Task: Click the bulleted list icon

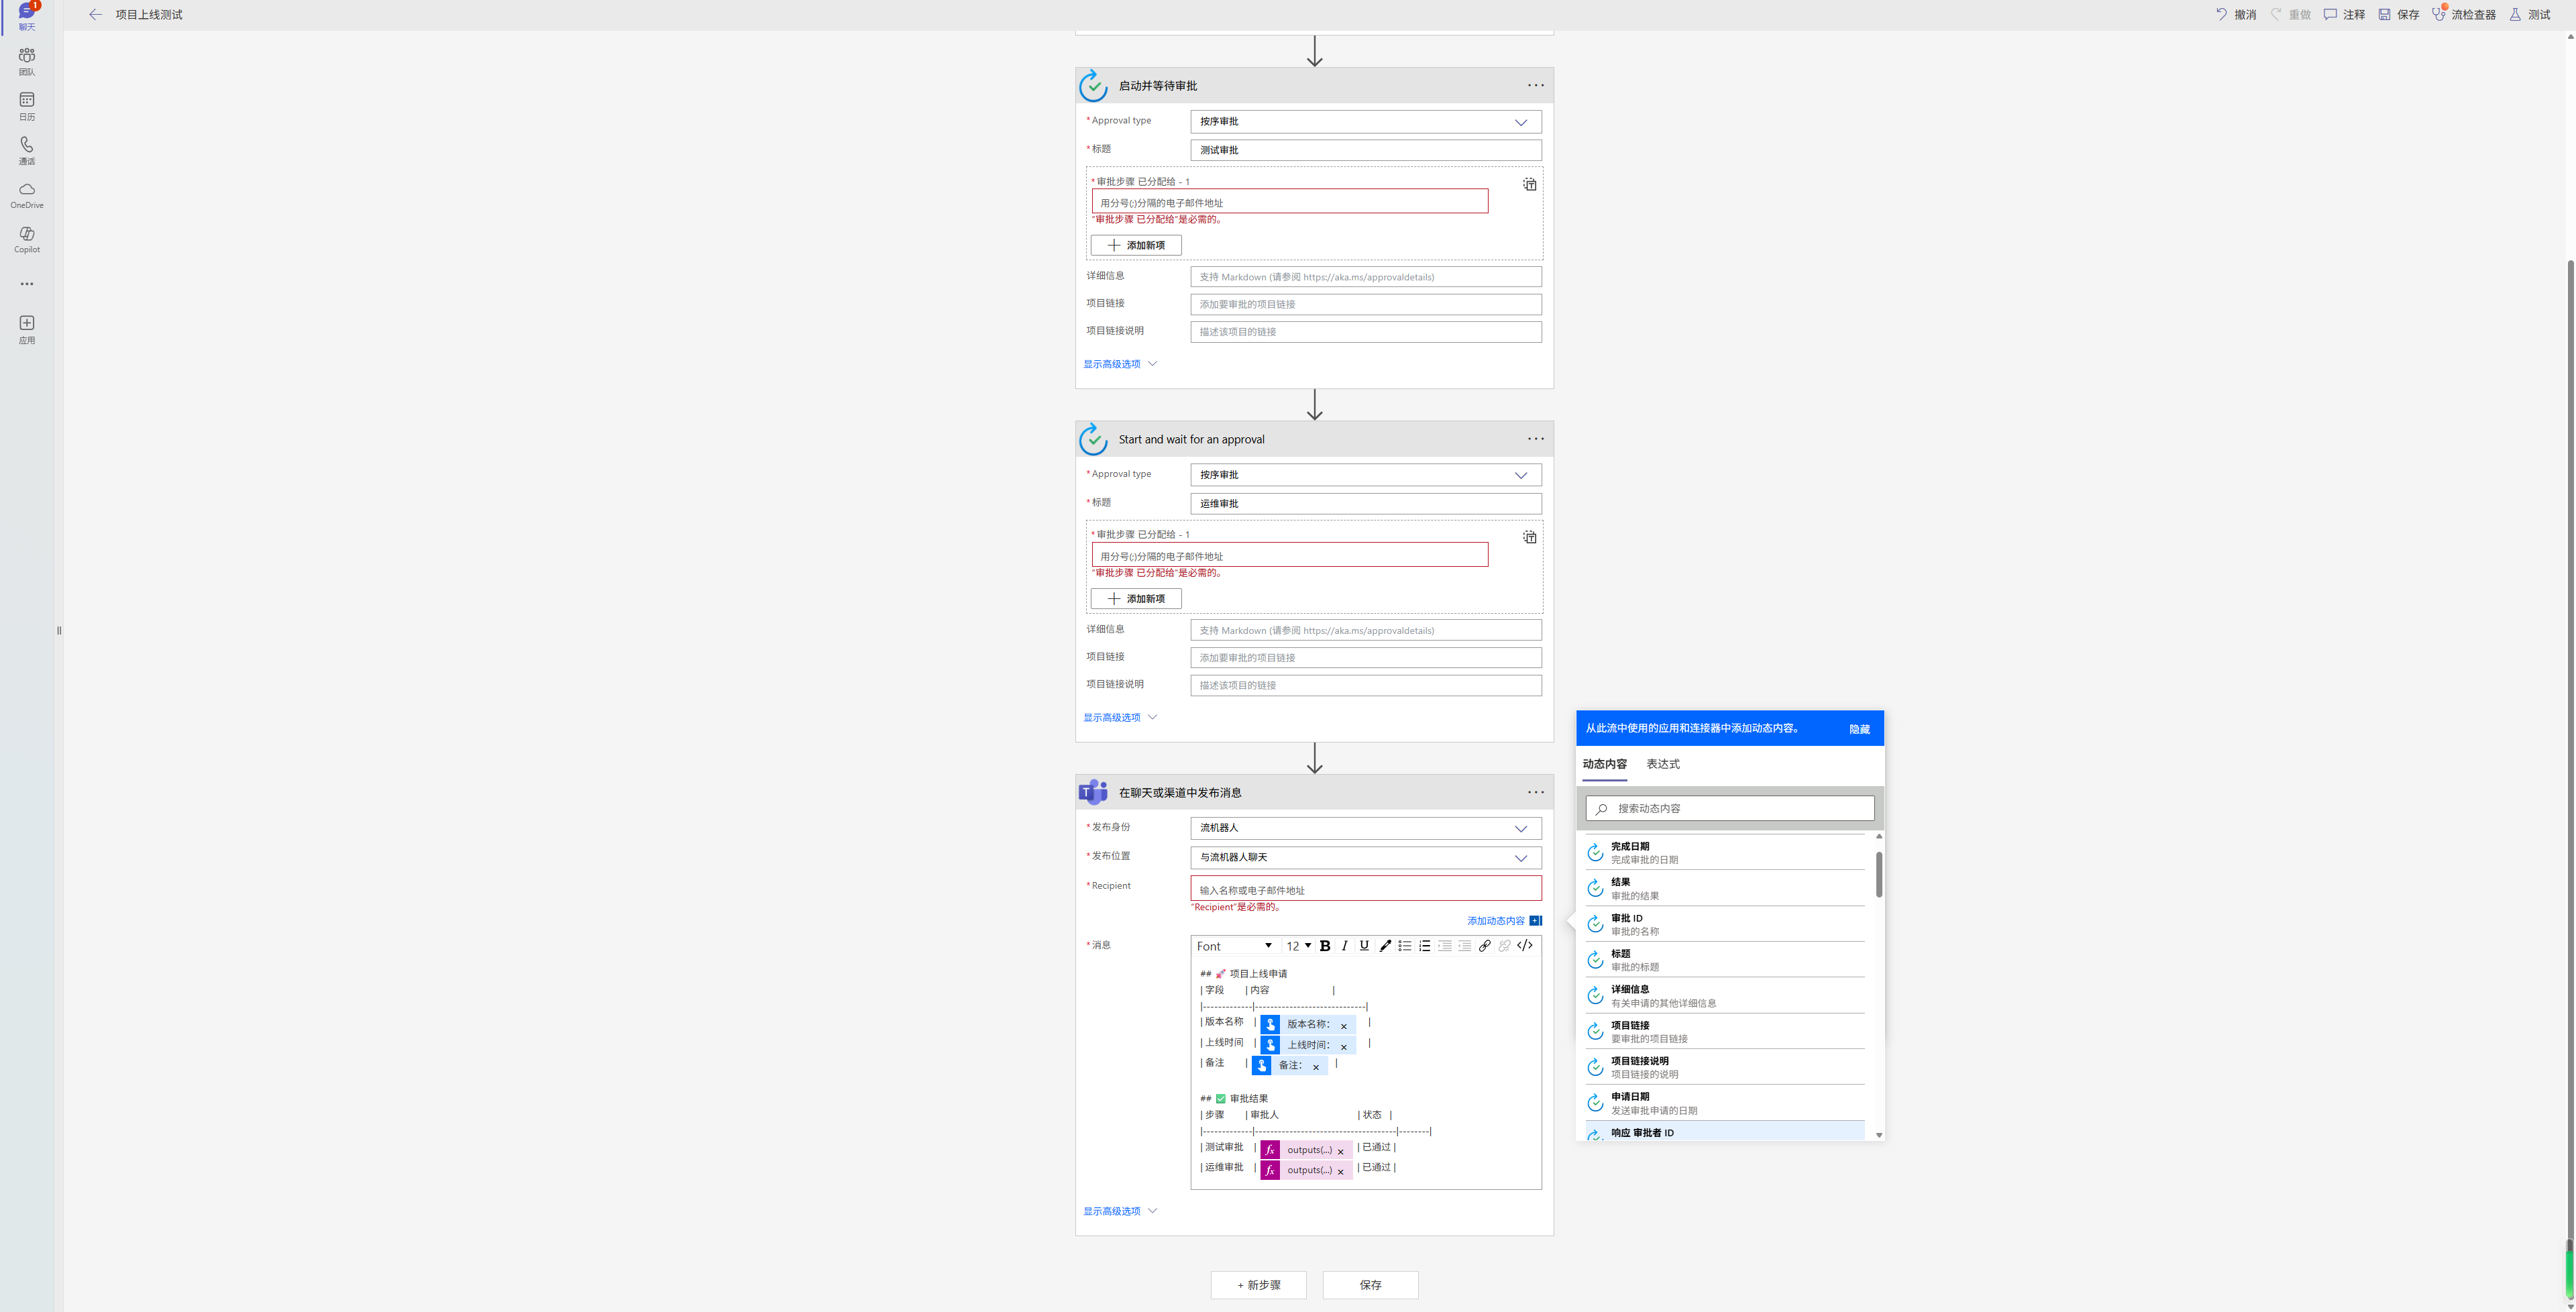Action: (x=1405, y=946)
